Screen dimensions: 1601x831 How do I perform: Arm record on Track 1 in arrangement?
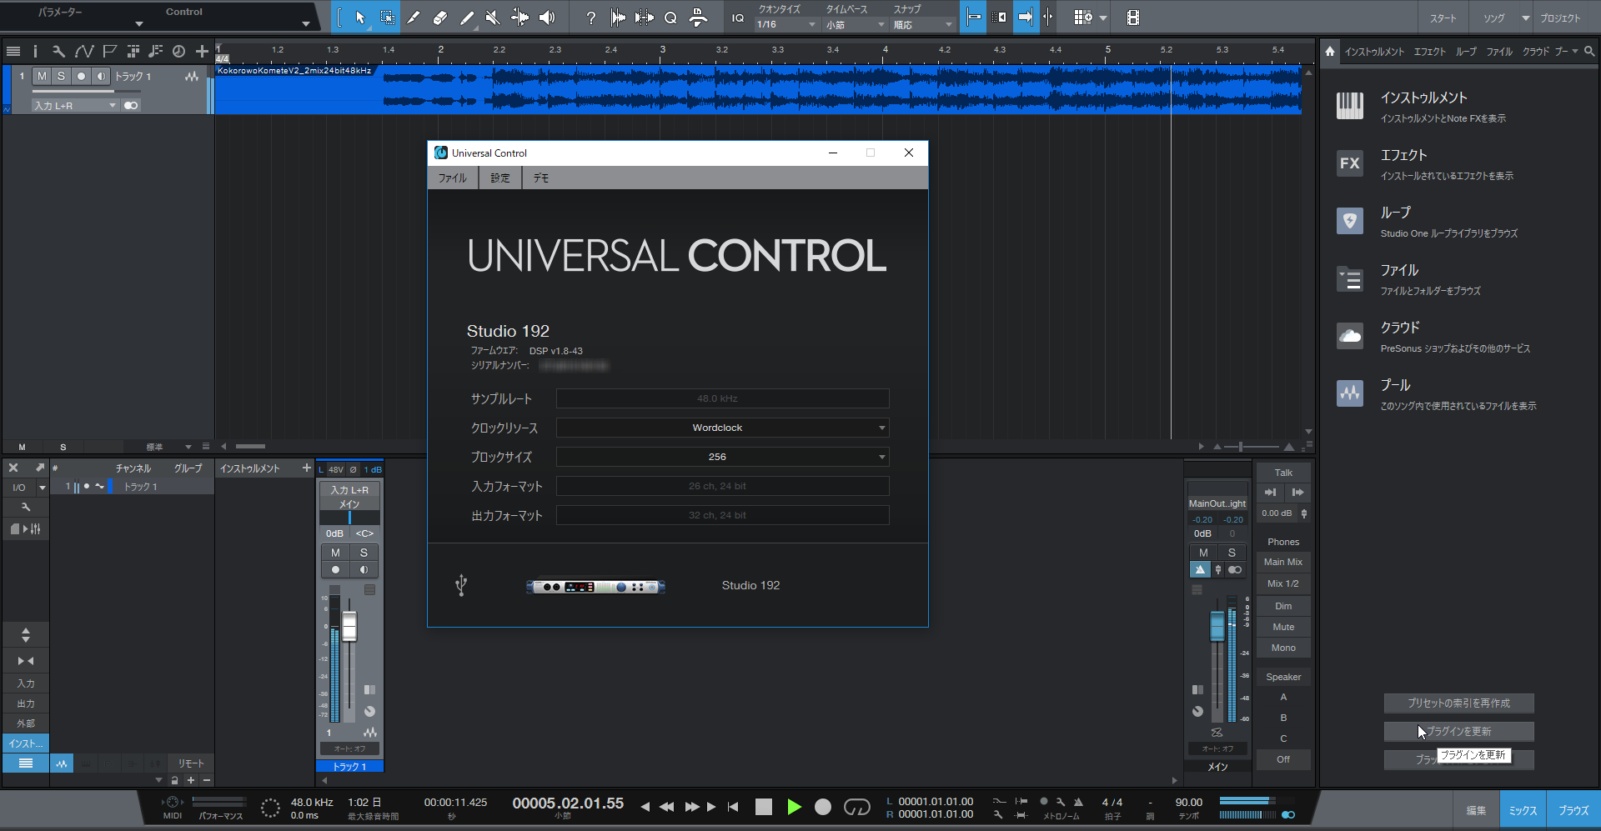coord(81,77)
